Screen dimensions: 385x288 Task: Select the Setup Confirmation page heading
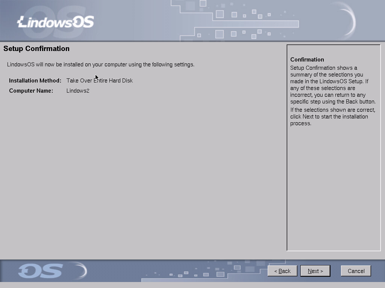[36, 49]
